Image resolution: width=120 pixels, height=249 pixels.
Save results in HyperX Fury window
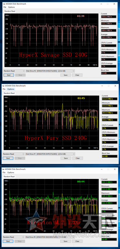(x=66, y=158)
